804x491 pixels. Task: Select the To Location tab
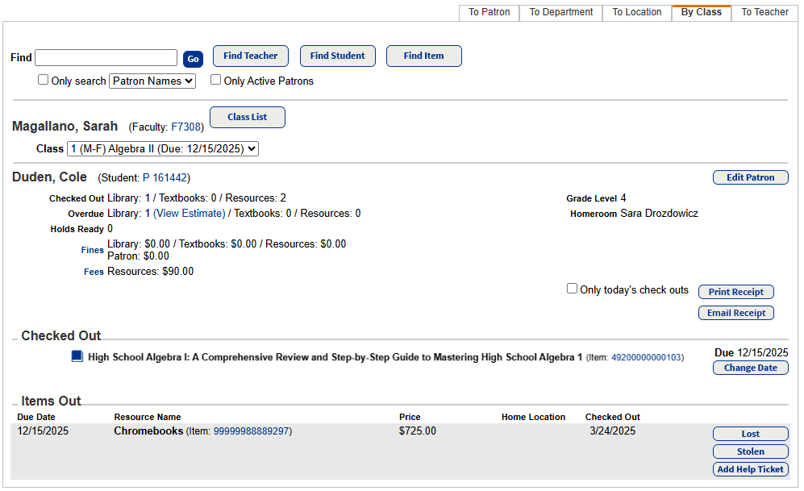click(636, 12)
